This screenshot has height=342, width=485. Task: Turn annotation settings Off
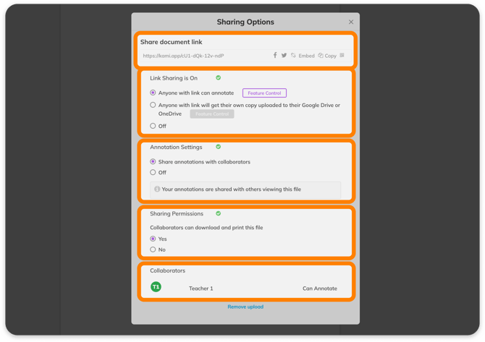(x=153, y=172)
